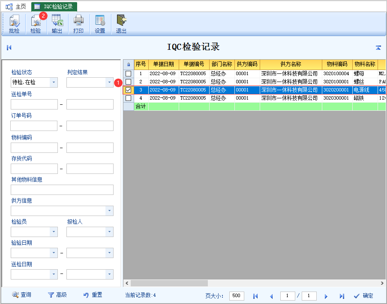The height and width of the screenshot is (304, 387).
Task: Go to the next page
Action: [326, 296]
